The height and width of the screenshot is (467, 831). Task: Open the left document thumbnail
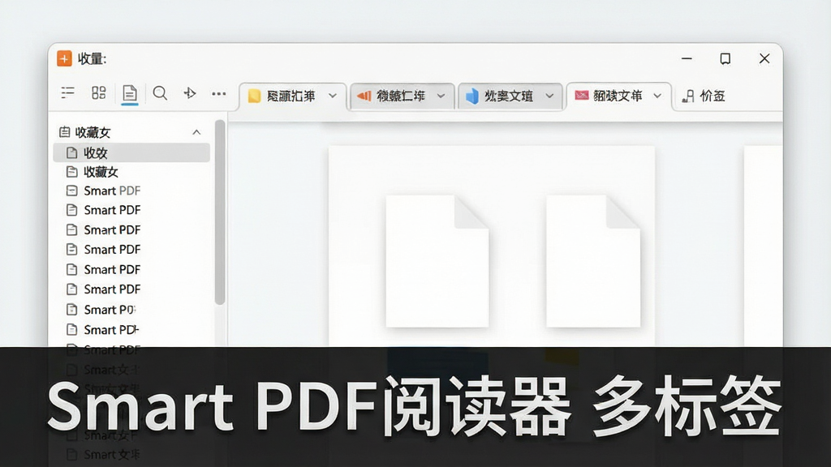[x=437, y=260]
